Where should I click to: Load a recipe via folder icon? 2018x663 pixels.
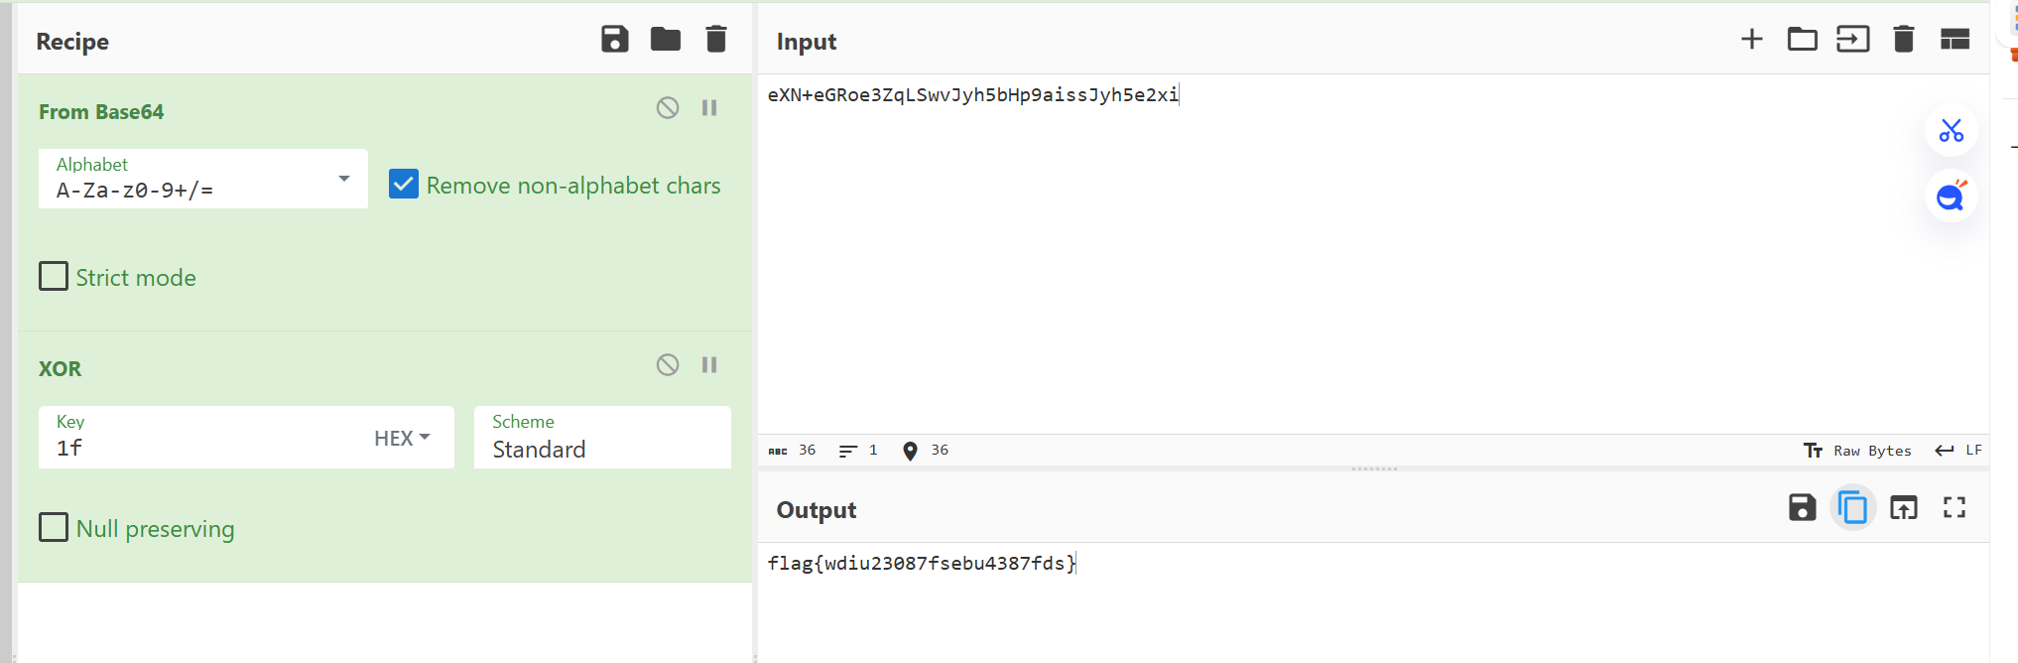tap(665, 40)
